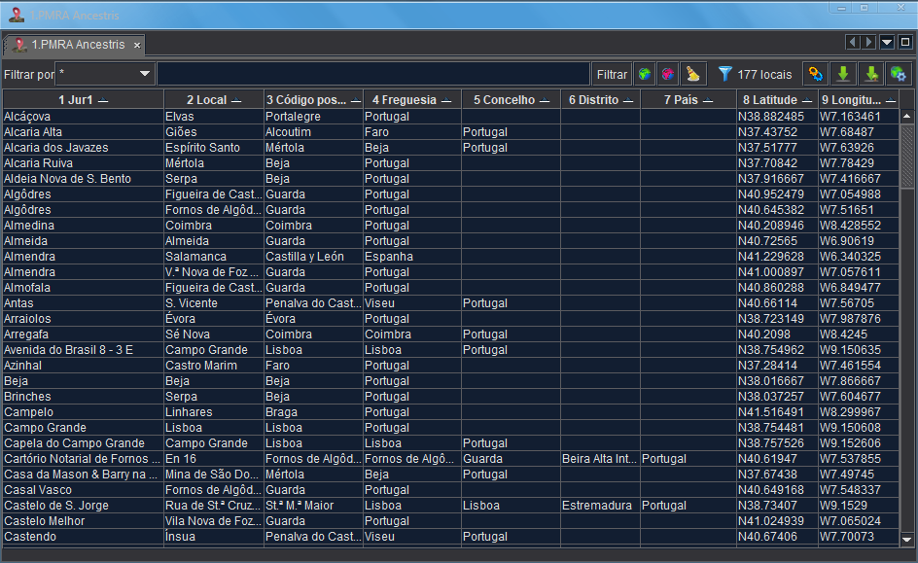Clear the filter with the broom icon
This screenshot has height=563, width=918.
point(692,74)
